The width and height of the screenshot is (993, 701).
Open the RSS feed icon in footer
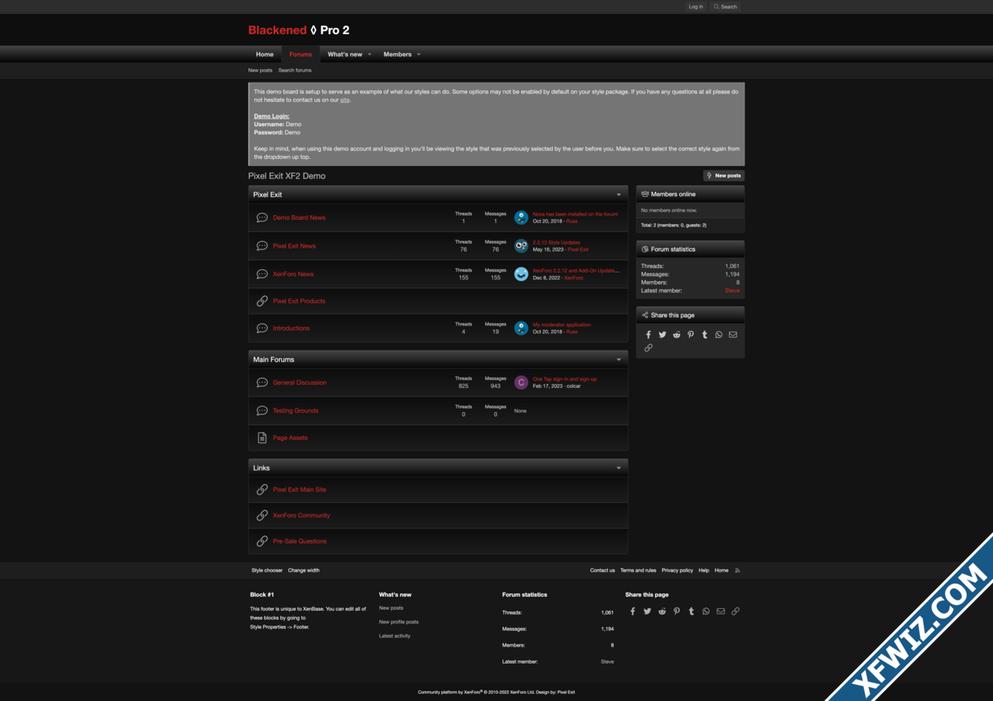pyautogui.click(x=738, y=570)
